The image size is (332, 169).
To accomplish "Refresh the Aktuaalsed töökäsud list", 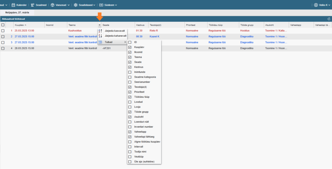I will tap(329, 19).
